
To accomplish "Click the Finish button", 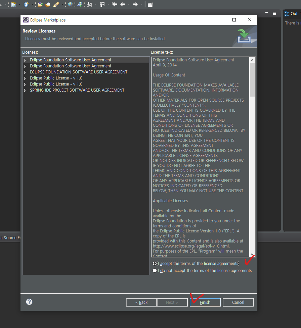I will pos(205,302).
